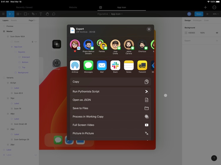Choose Open as JSON action
The width and height of the screenshot is (221, 165).
click(x=111, y=100)
